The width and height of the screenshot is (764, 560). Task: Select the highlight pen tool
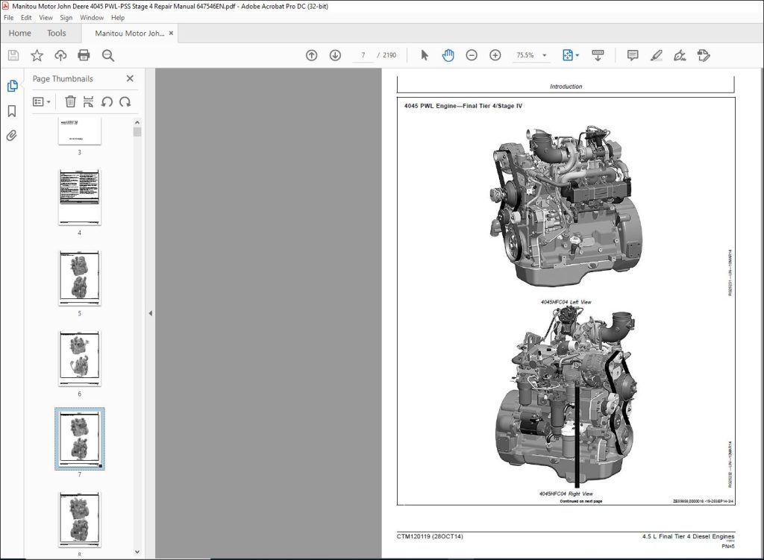pos(657,55)
